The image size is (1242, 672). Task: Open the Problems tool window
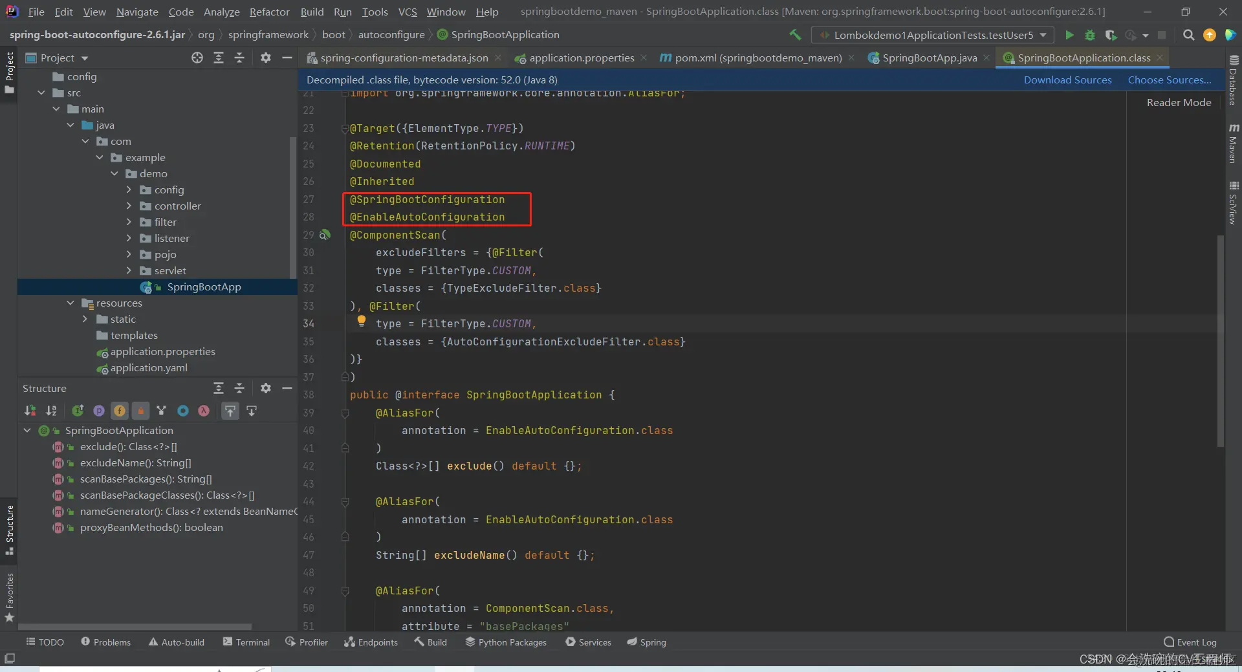coord(105,642)
